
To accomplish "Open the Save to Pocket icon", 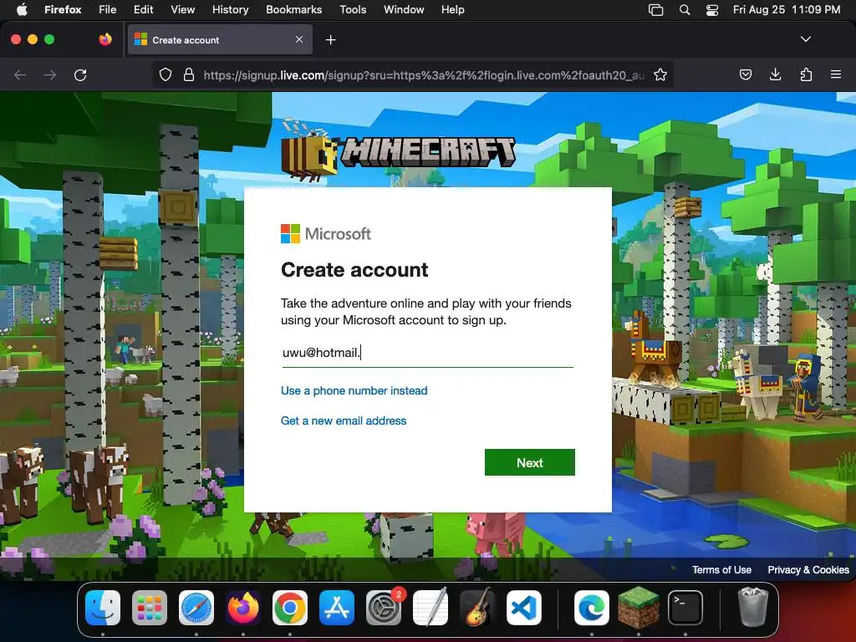I will 745,74.
